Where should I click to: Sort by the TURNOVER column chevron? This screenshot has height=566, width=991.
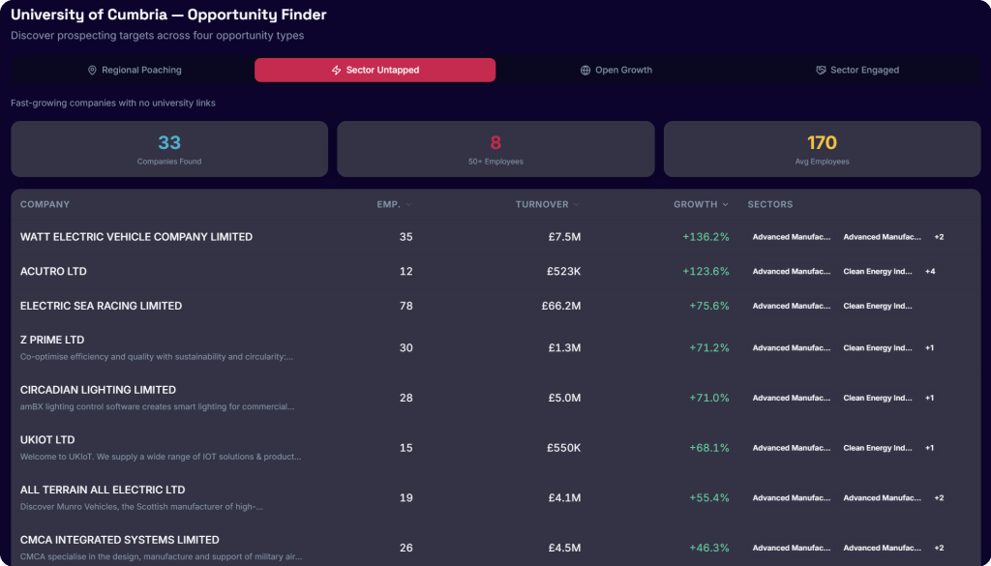(x=577, y=205)
